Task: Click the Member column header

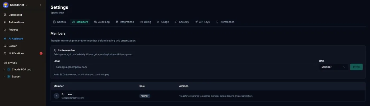Action: tap(59, 86)
